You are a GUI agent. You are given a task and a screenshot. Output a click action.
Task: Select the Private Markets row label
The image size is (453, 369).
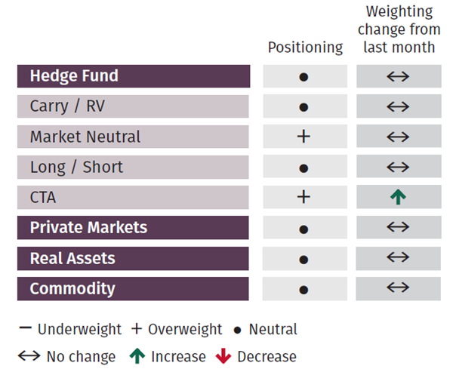click(88, 228)
